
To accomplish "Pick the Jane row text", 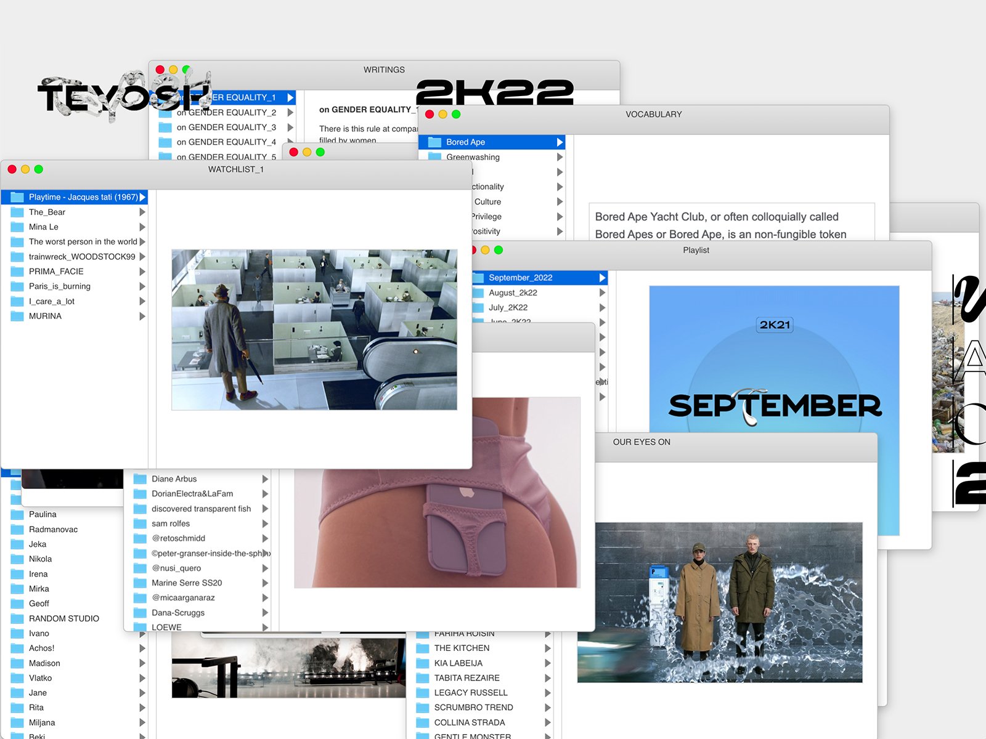I will pos(38,693).
